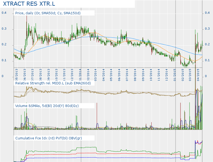Click the 0 value on left price axis
The image size is (213, 162).
(2, 76)
